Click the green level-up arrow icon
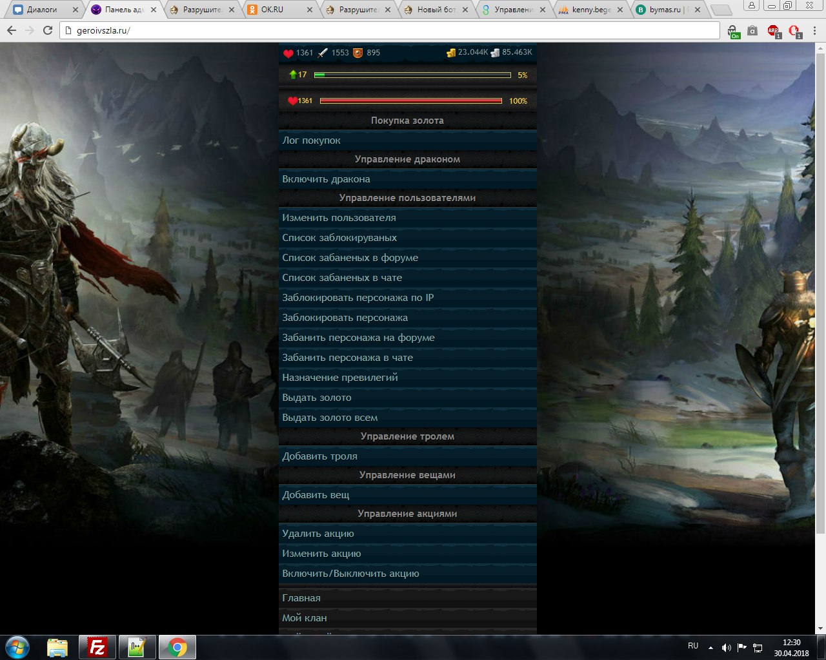Screen dimensions: 826x660 tap(293, 75)
